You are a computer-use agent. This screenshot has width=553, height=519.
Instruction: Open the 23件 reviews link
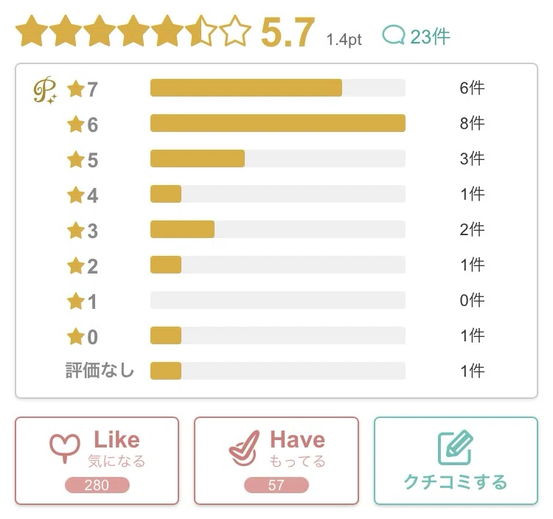tap(416, 35)
